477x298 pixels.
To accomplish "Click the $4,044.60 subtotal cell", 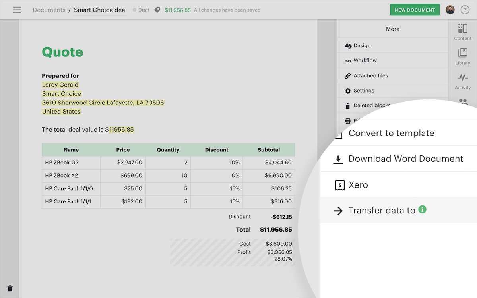I will click(x=269, y=163).
